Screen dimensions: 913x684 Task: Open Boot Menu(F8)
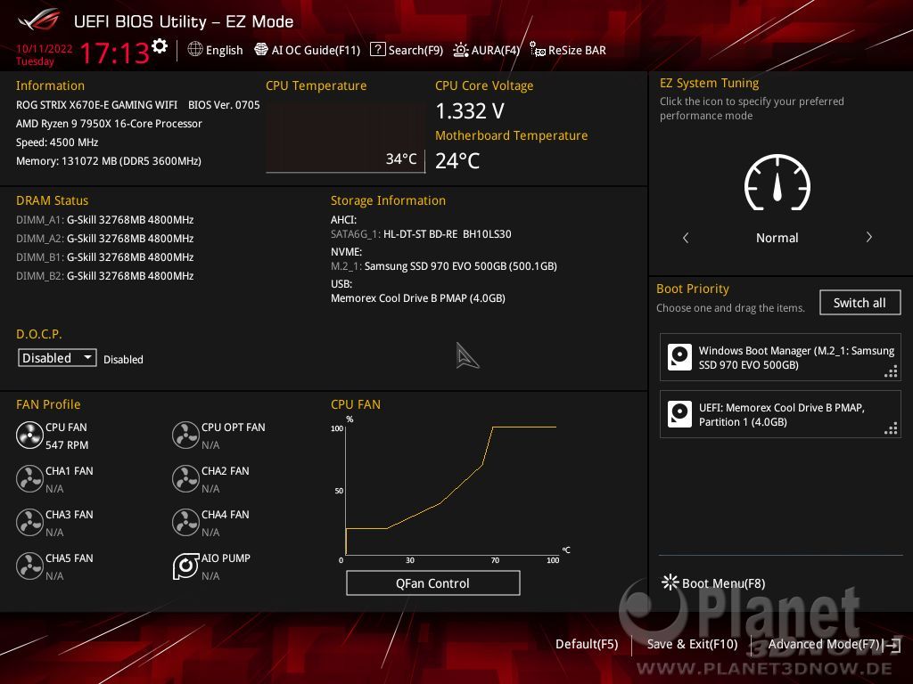point(713,582)
